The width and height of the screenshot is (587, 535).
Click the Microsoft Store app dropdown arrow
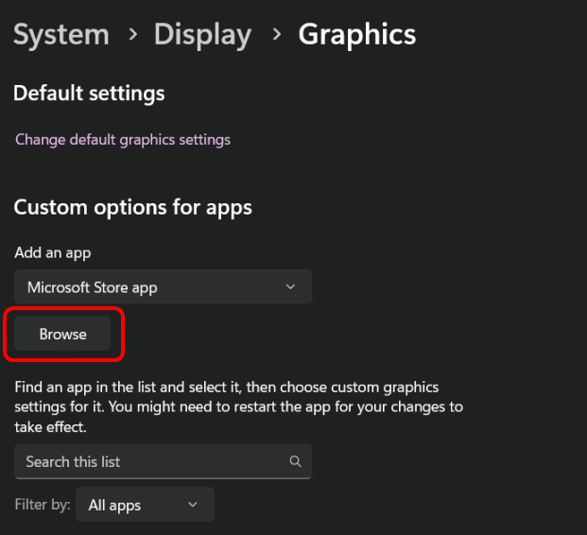[290, 286]
